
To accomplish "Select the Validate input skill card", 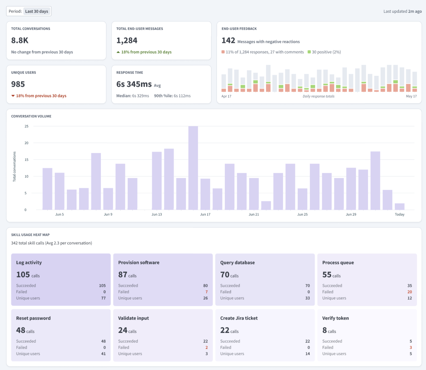I will pyautogui.click(x=163, y=335).
